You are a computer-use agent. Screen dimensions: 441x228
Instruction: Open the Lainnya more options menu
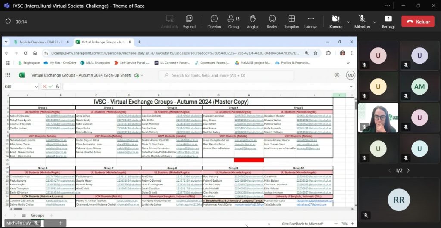(x=311, y=21)
